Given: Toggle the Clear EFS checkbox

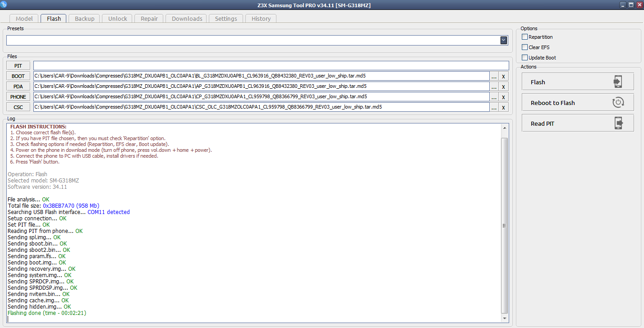Looking at the screenshot, I should click(524, 47).
